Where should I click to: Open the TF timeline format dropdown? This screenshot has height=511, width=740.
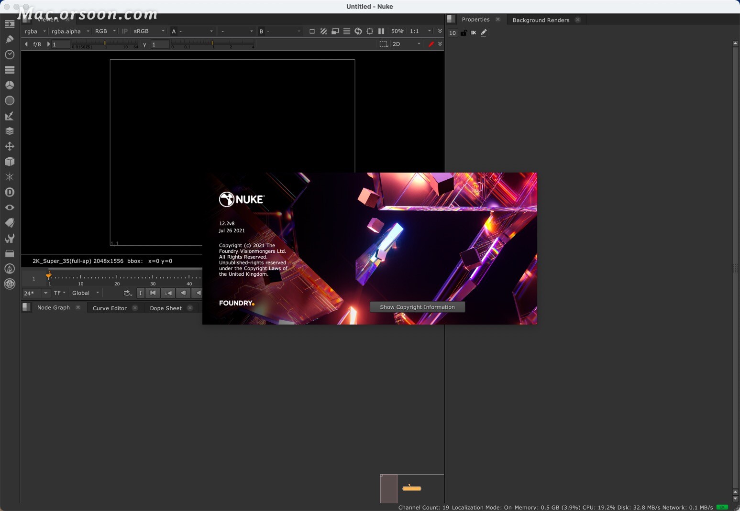pos(60,293)
